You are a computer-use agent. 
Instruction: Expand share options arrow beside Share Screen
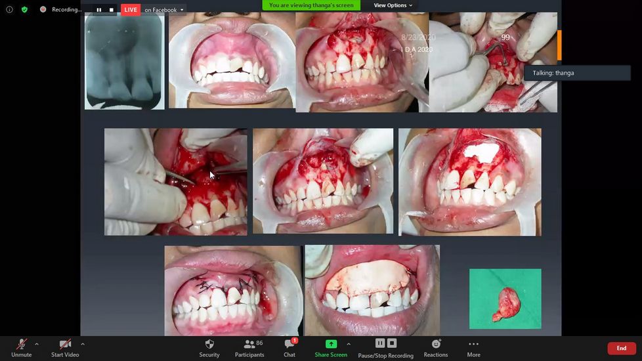point(348,344)
